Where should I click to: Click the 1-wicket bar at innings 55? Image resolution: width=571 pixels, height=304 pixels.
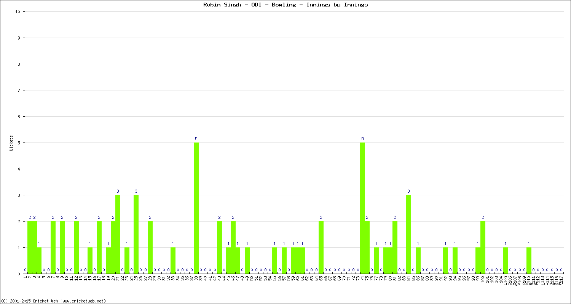coord(274,261)
